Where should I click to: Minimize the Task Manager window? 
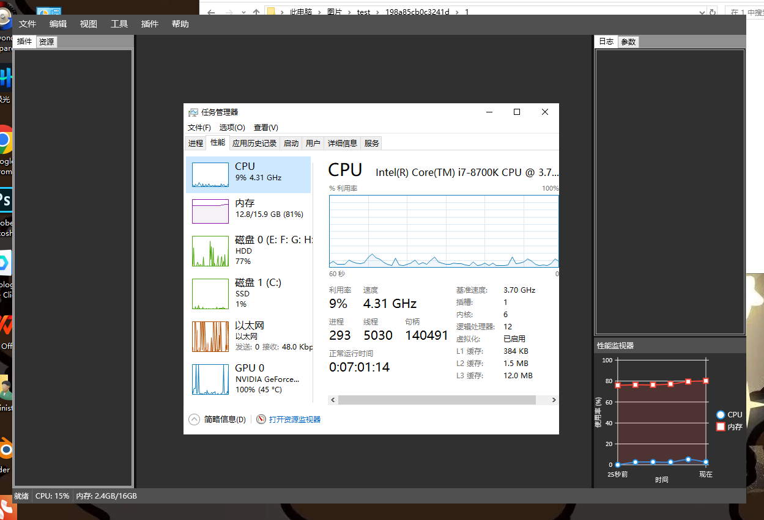[x=489, y=112]
